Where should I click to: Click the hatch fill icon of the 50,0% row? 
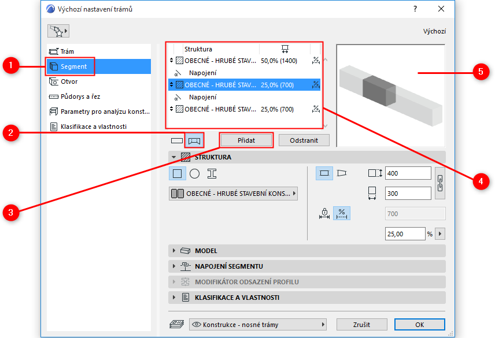(179, 61)
